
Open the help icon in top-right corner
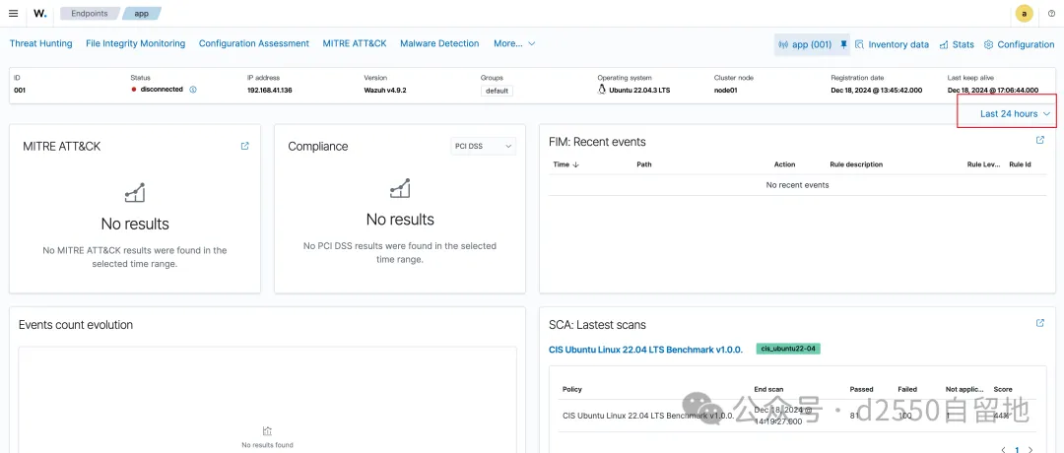(x=1051, y=14)
